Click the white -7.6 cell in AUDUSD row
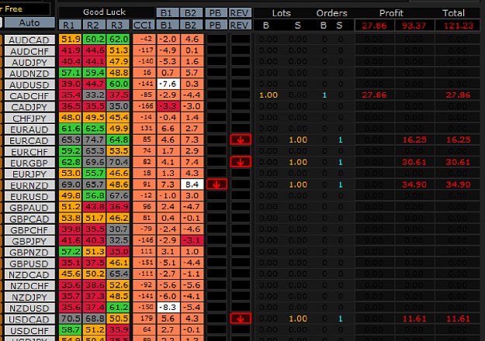 tap(168, 84)
